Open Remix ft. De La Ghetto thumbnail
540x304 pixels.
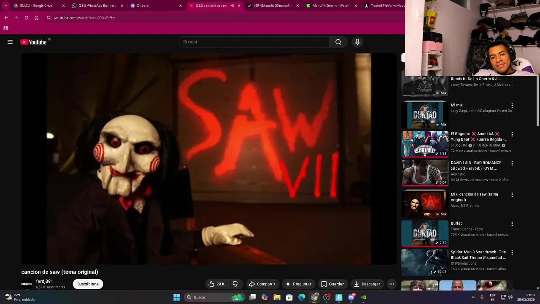coord(424,86)
